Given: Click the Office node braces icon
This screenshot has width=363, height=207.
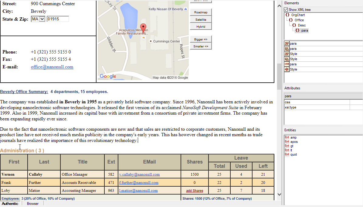Looking at the screenshot, I should pyautogui.click(x=291, y=20).
